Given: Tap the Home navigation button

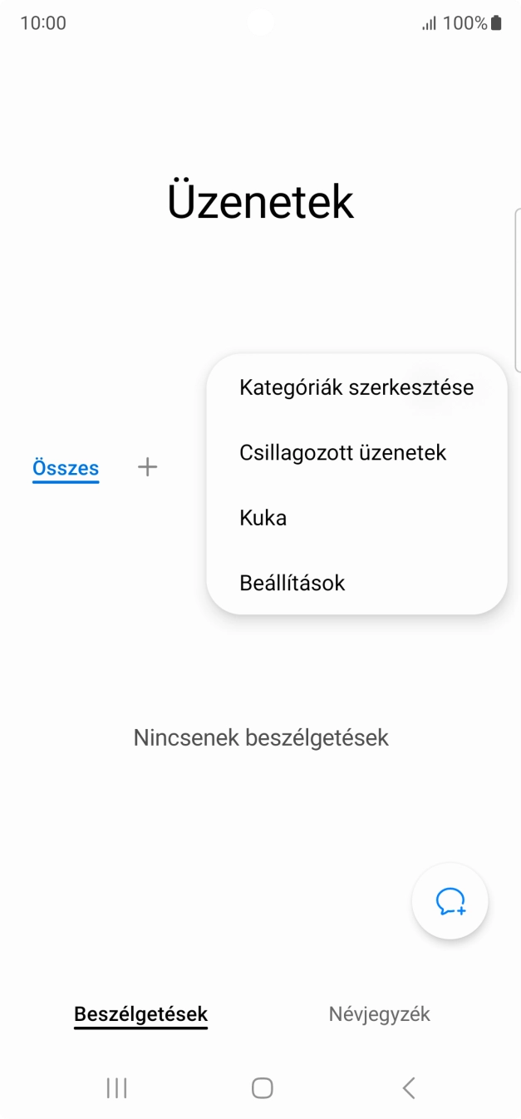Looking at the screenshot, I should tap(260, 1087).
